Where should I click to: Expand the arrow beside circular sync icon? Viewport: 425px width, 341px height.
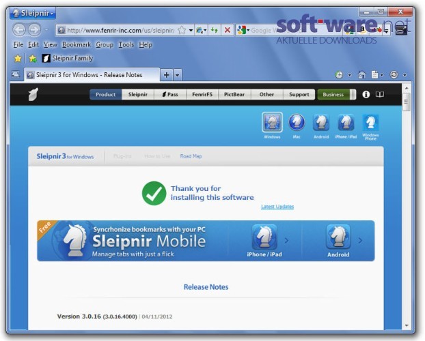click(x=405, y=75)
